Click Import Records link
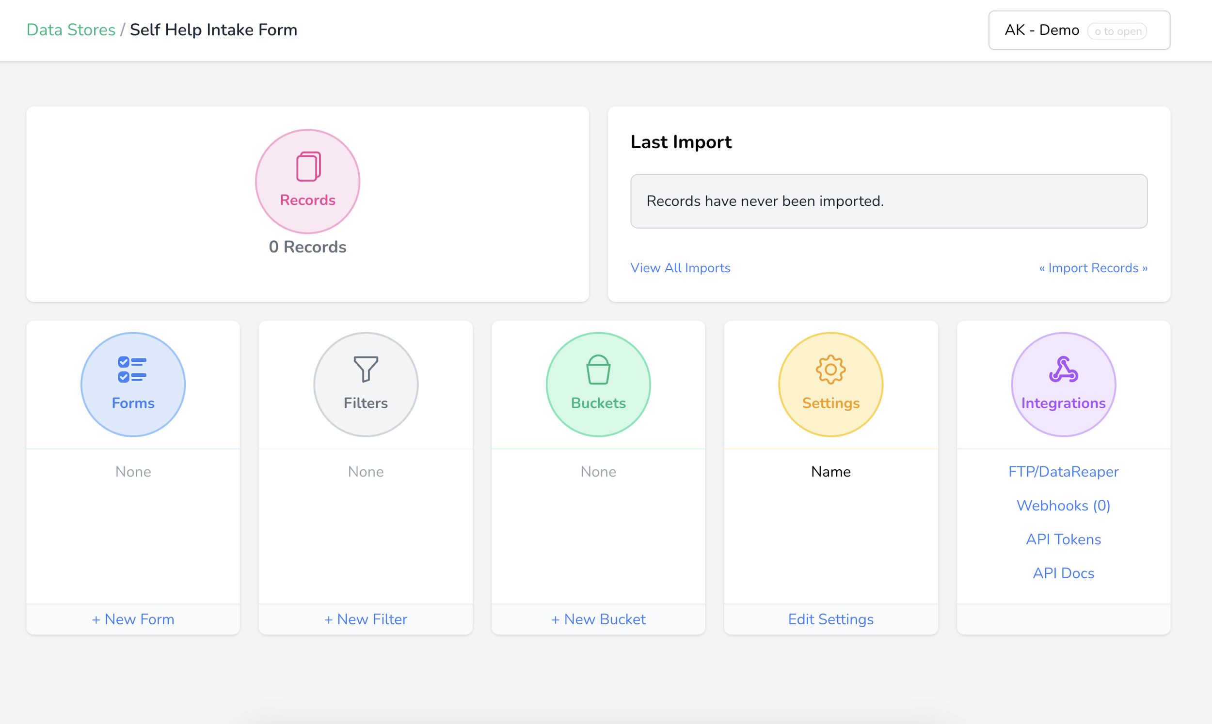This screenshot has height=724, width=1212. click(1093, 268)
